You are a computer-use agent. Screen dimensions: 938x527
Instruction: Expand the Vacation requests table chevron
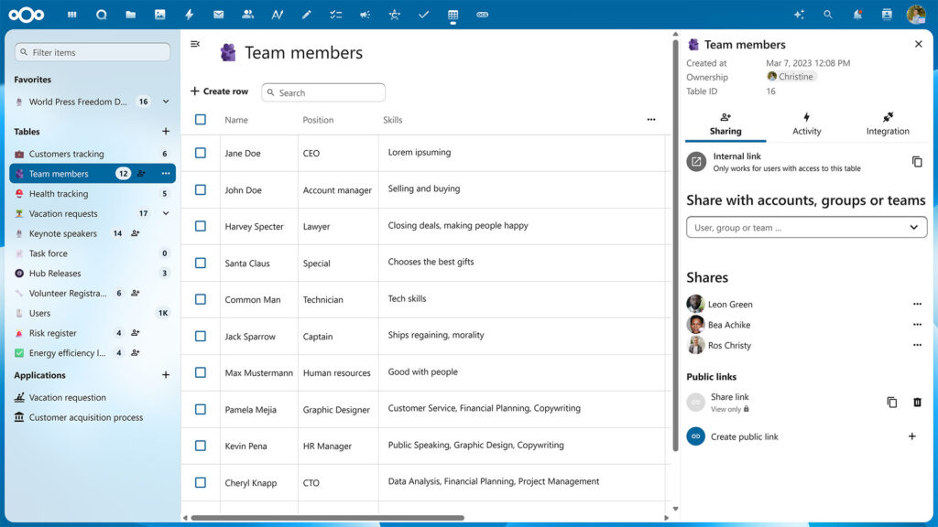(166, 213)
